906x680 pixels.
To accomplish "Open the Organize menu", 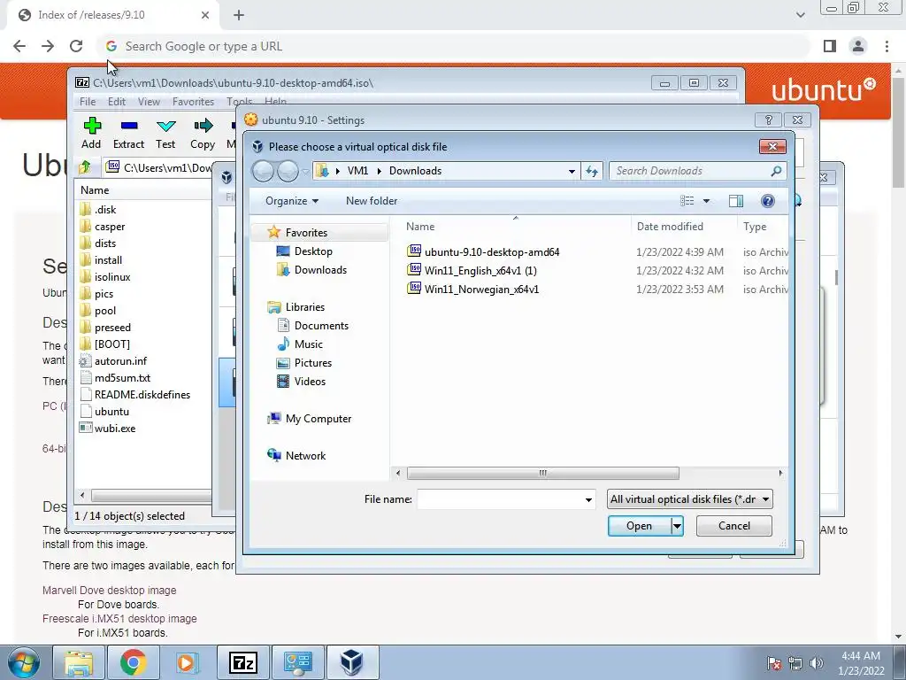I will (292, 201).
